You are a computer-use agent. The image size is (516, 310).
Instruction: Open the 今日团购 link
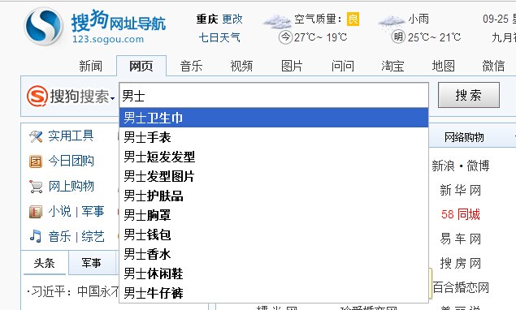[x=71, y=161]
